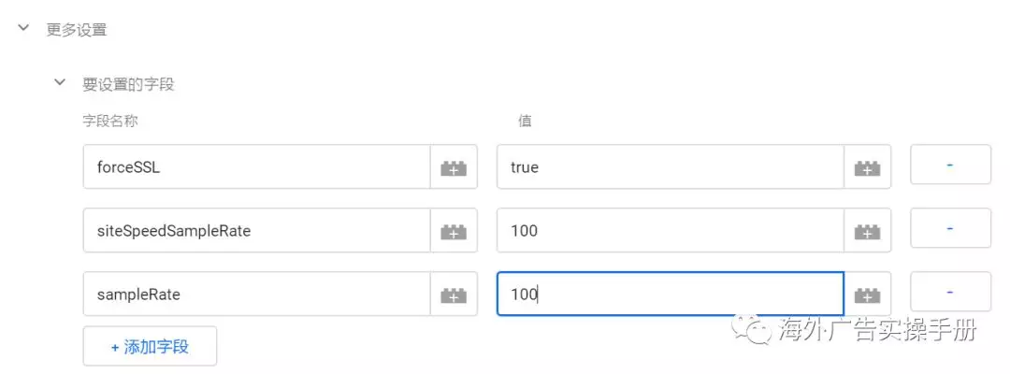Click the WeChat logo in the watermark
Screen dimensions: 1010x374
751,327
